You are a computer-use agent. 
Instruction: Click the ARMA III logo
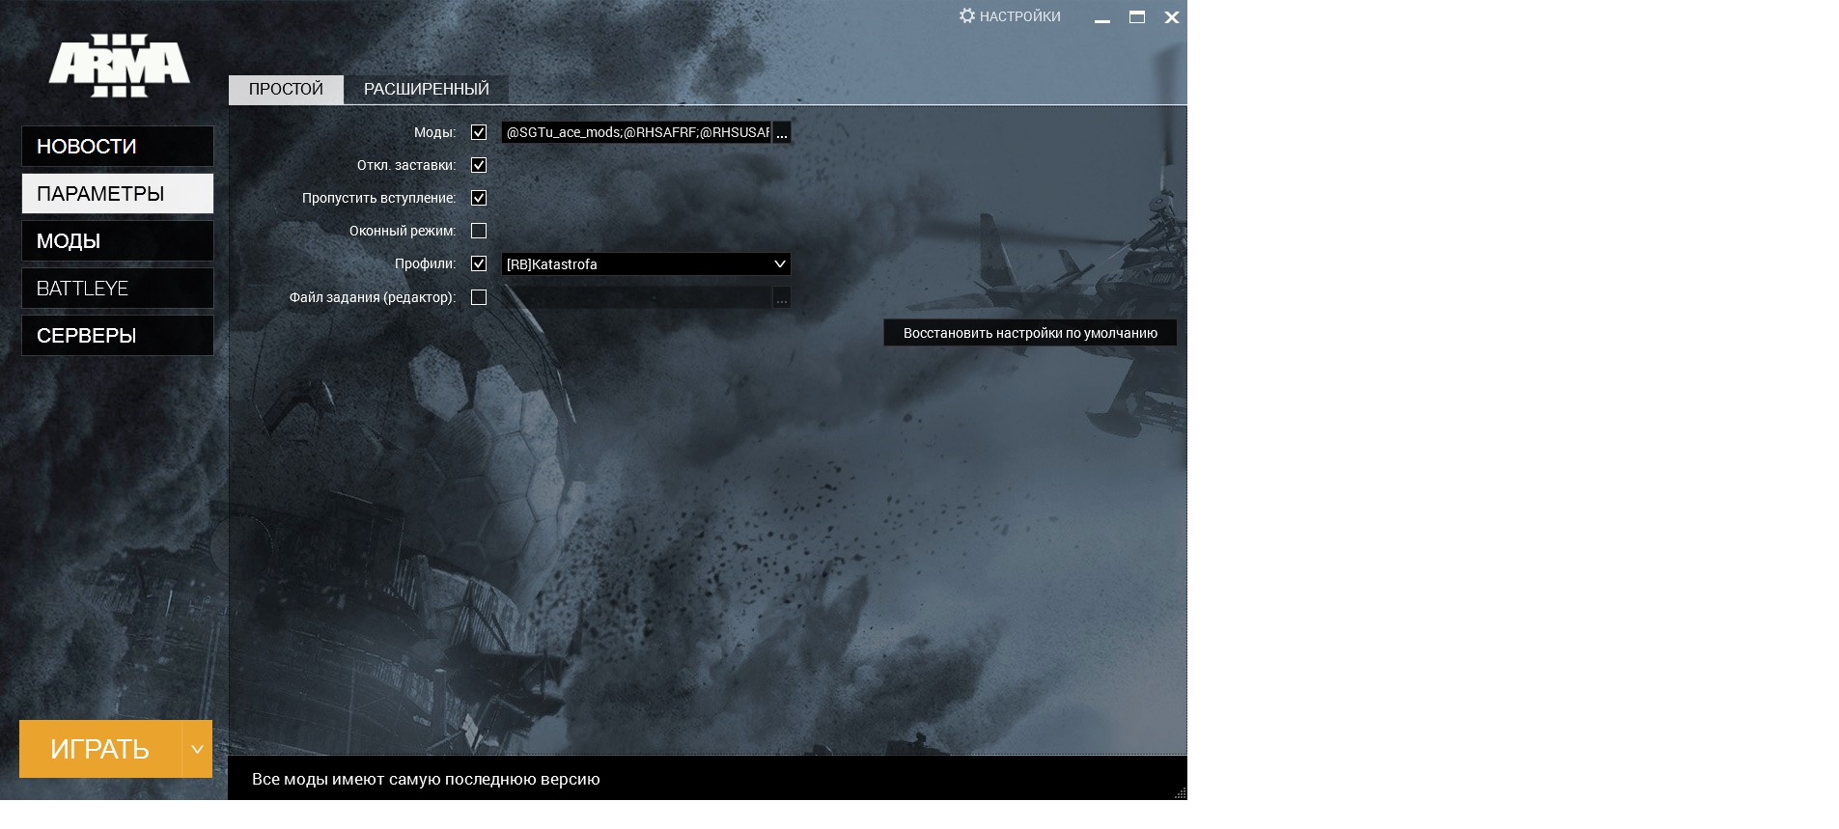tap(119, 66)
